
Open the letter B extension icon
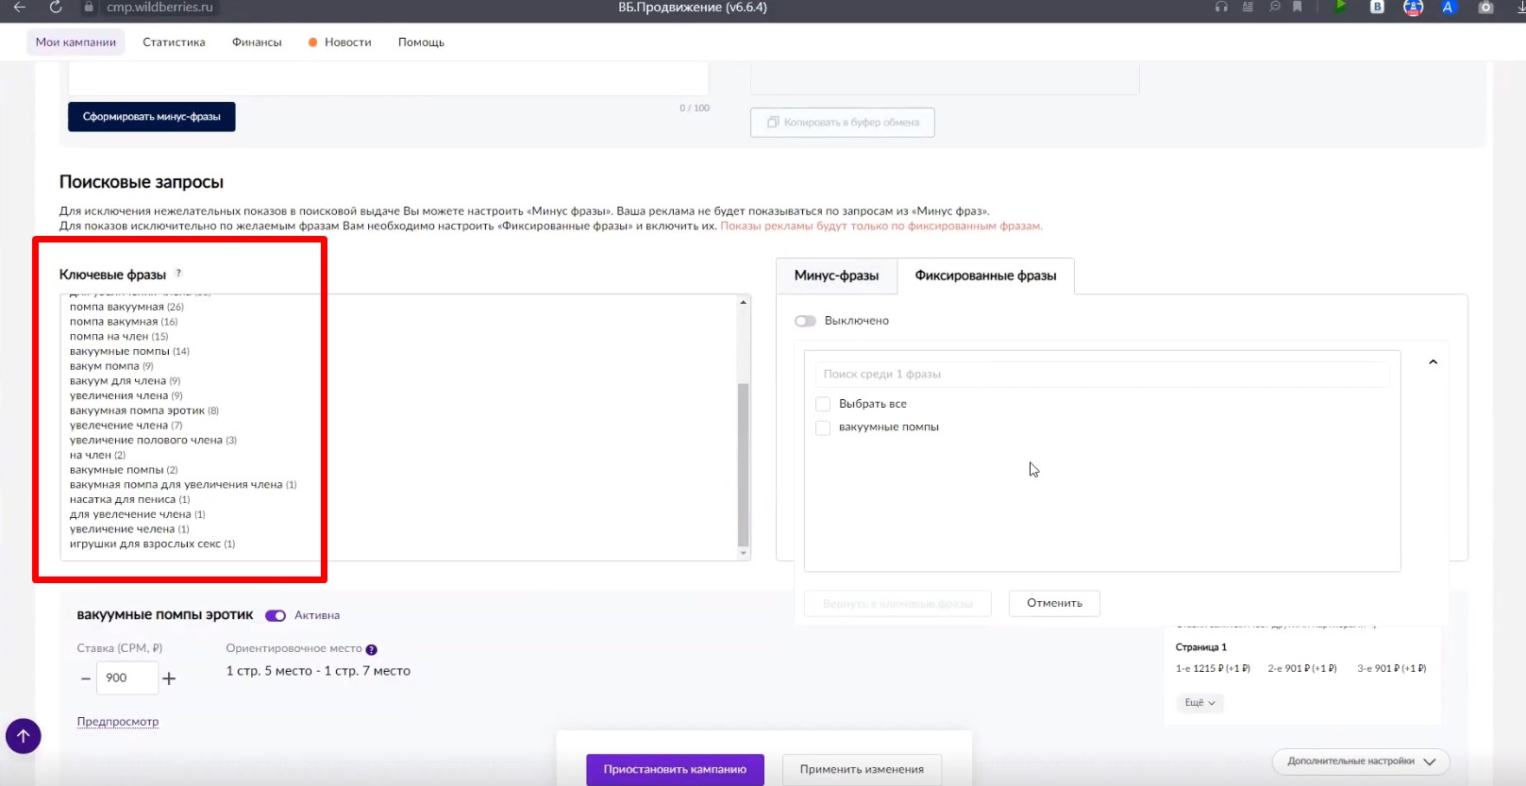(1377, 8)
